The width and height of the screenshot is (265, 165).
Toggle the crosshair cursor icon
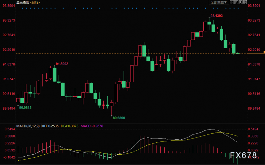[x=232, y=2]
